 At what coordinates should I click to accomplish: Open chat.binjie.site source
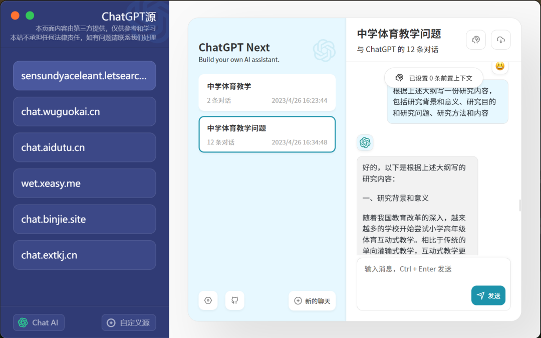pos(85,219)
